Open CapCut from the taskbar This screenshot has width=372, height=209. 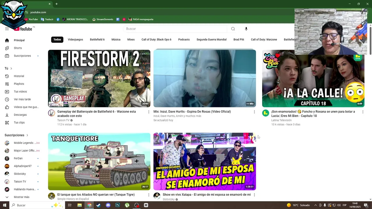coord(146,205)
